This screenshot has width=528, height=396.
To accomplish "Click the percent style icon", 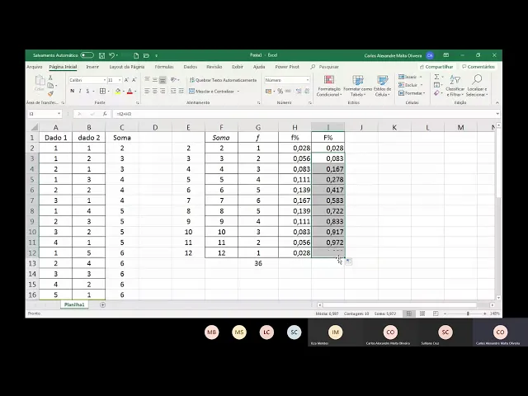I will (x=280, y=92).
